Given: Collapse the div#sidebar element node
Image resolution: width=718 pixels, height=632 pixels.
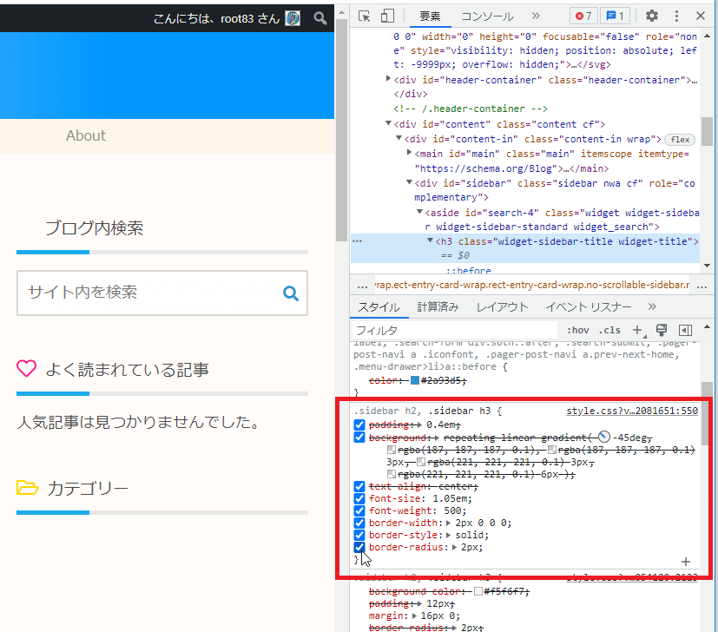Looking at the screenshot, I should [x=409, y=184].
